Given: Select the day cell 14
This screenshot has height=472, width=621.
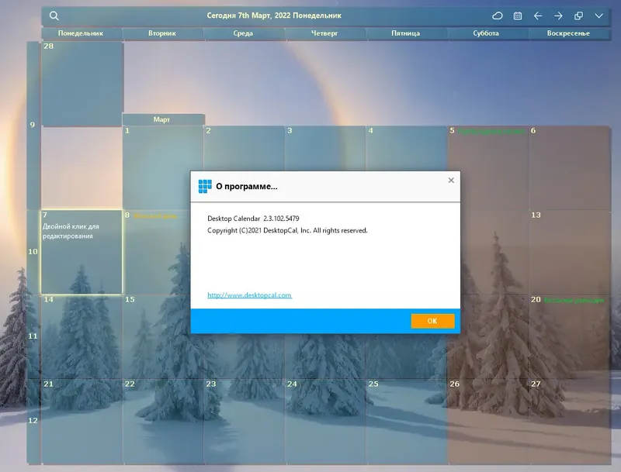Looking at the screenshot, I should point(82,337).
